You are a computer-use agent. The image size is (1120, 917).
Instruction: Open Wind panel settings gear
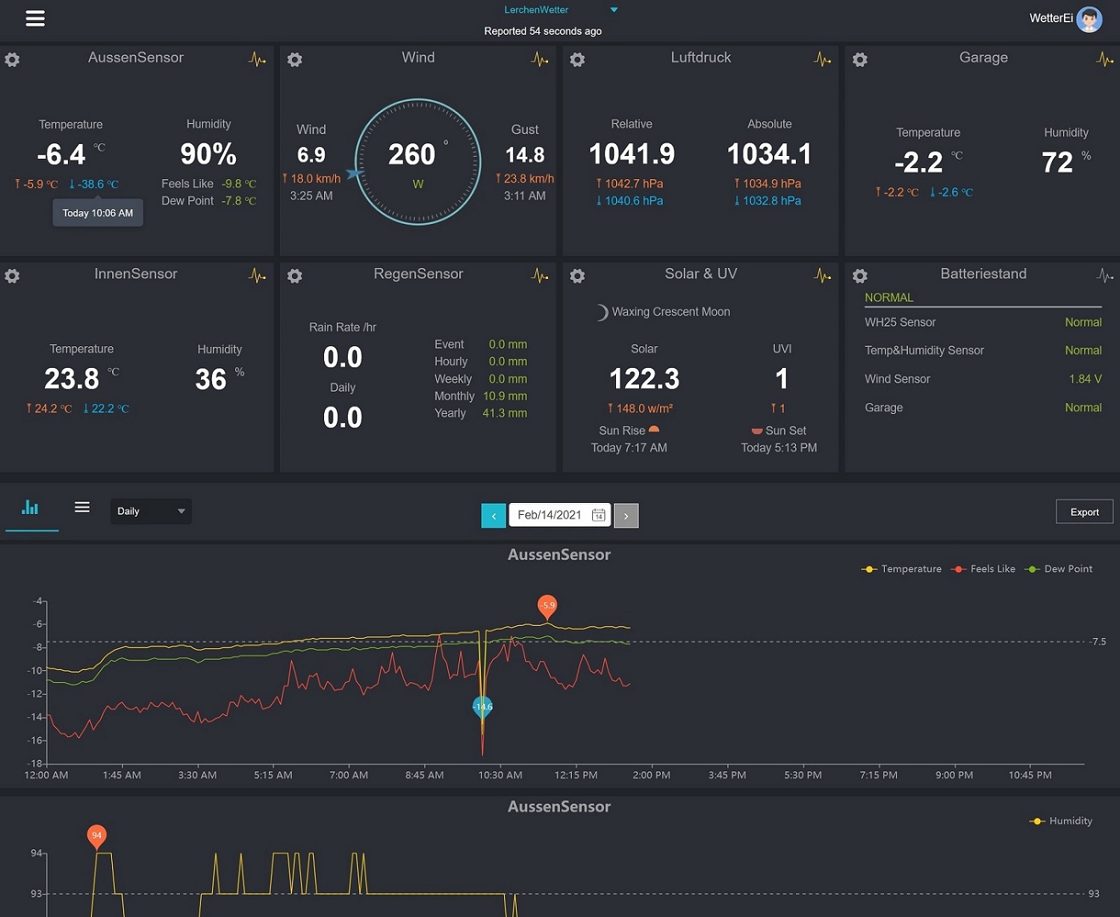(295, 60)
